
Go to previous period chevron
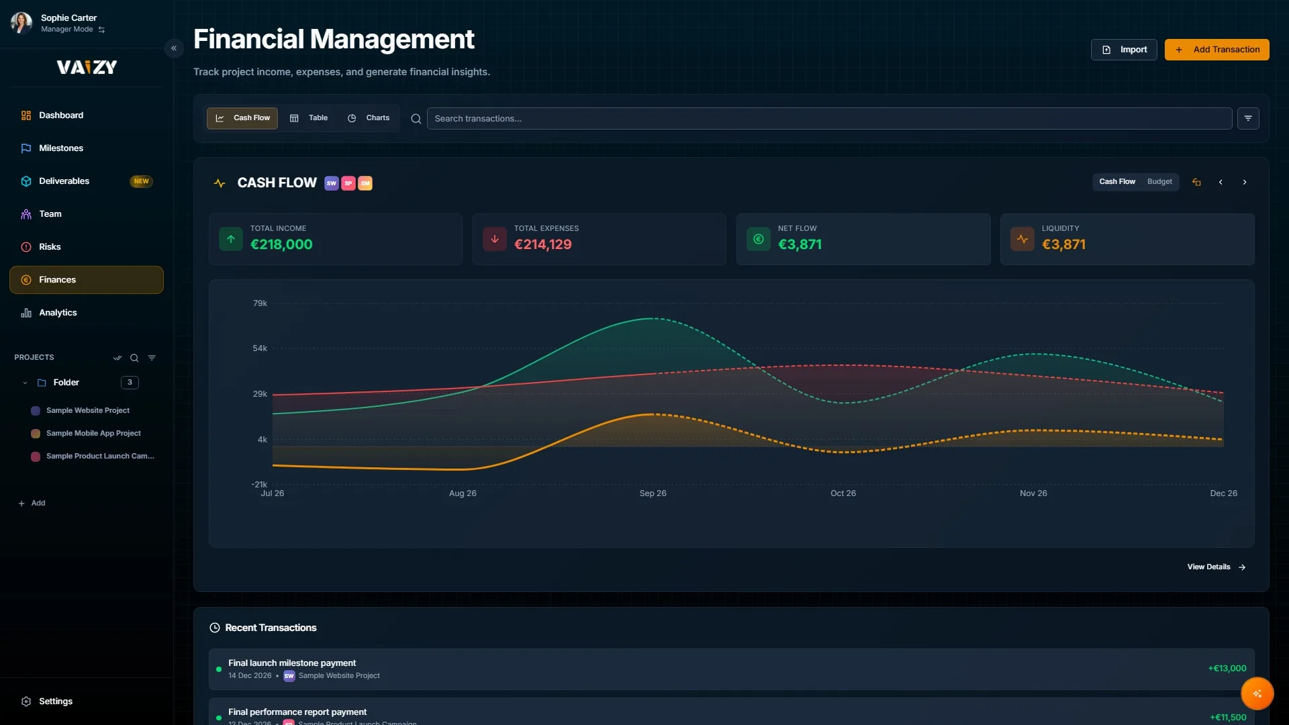pyautogui.click(x=1221, y=182)
